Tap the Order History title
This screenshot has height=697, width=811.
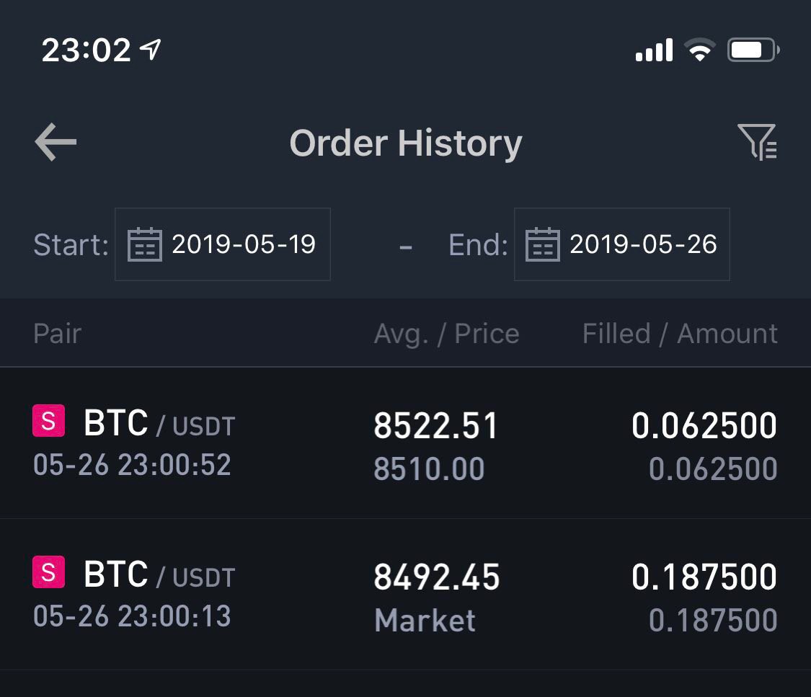(x=406, y=143)
